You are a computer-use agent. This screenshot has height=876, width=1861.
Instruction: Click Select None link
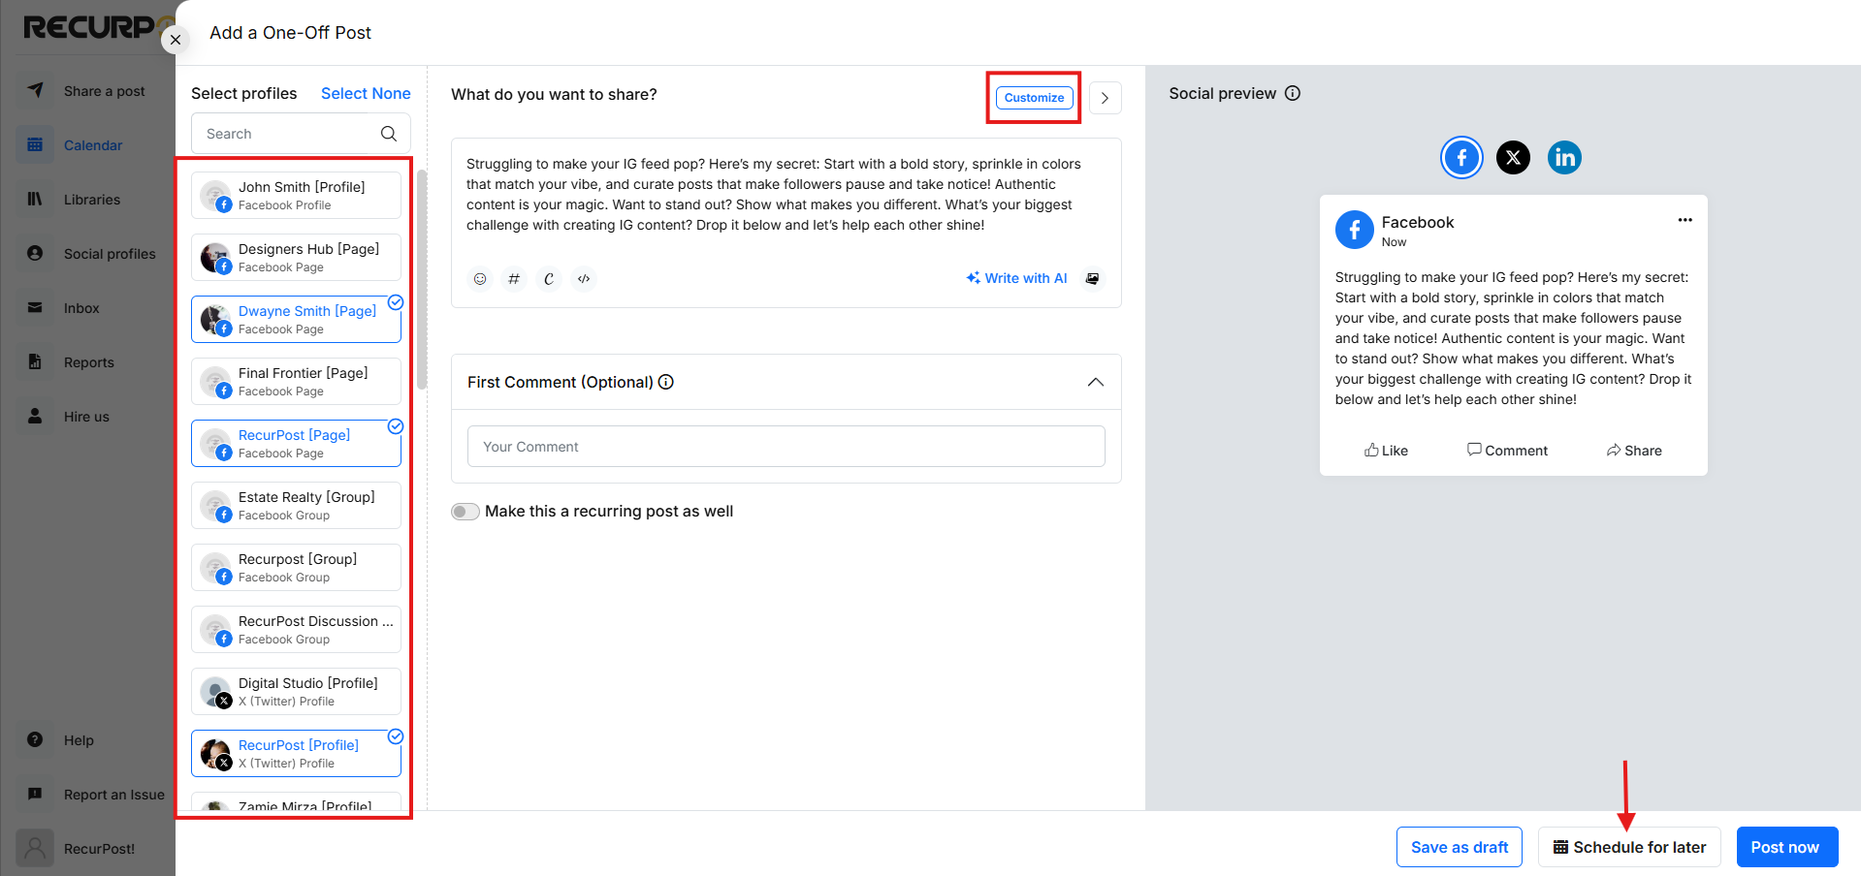[x=366, y=93]
